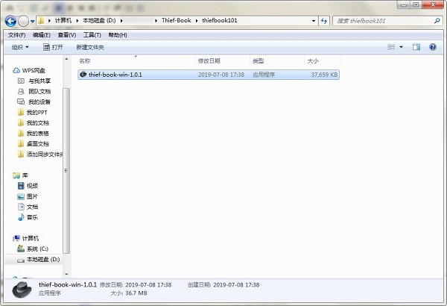Sort by 修改日期 column header
Image resolution: width=447 pixels, height=306 pixels.
pos(209,60)
